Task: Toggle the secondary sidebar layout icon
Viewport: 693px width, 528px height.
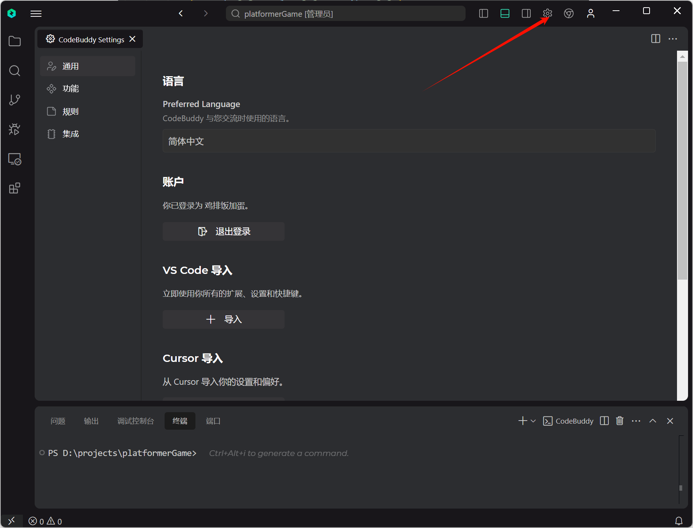Action: (526, 14)
